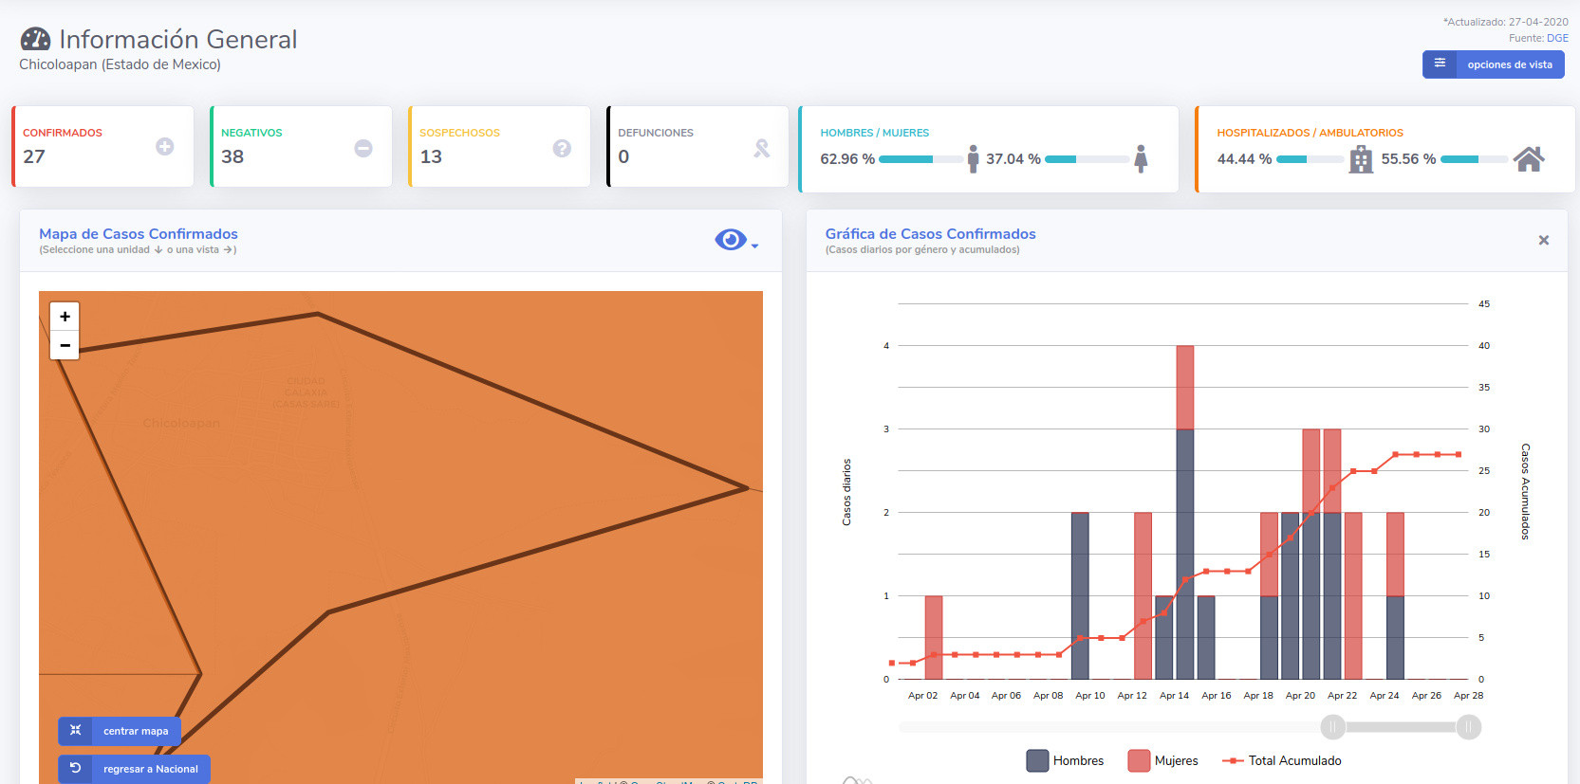Click the 44.44 % Hospitalizados progress bar
Screen dimensions: 1580x784
point(1310,159)
